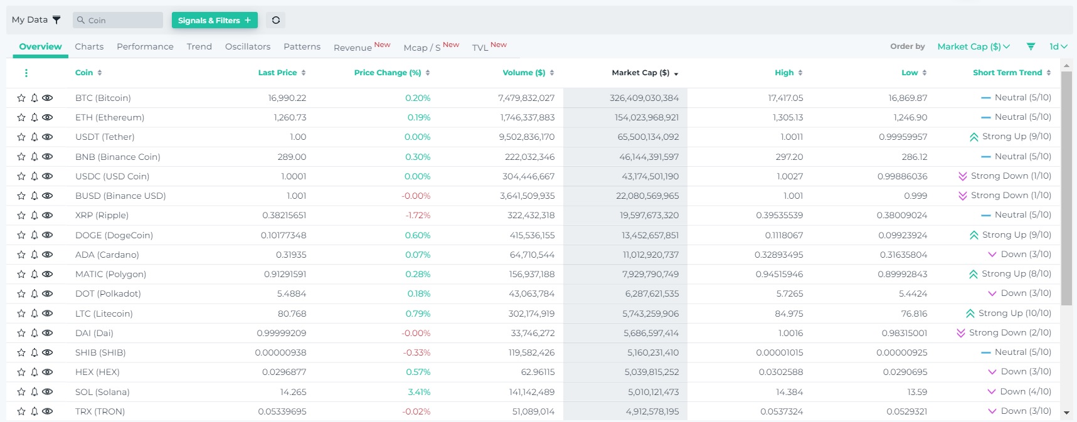Image resolution: width=1077 pixels, height=422 pixels.
Task: Set alert bell for ETH (Ethereum)
Action: click(34, 117)
